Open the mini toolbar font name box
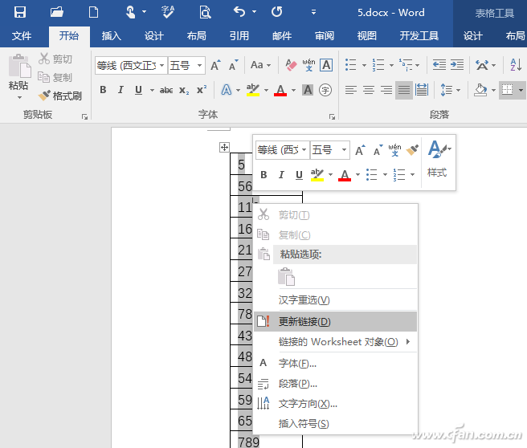 282,150
